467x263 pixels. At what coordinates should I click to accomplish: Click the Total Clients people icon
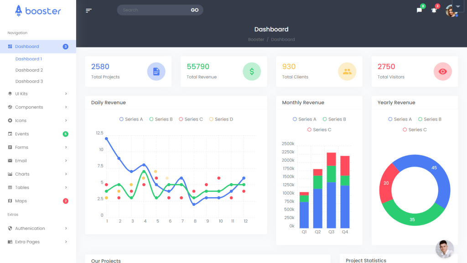click(347, 71)
